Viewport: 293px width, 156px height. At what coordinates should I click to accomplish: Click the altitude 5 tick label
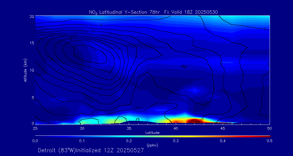point(32,97)
